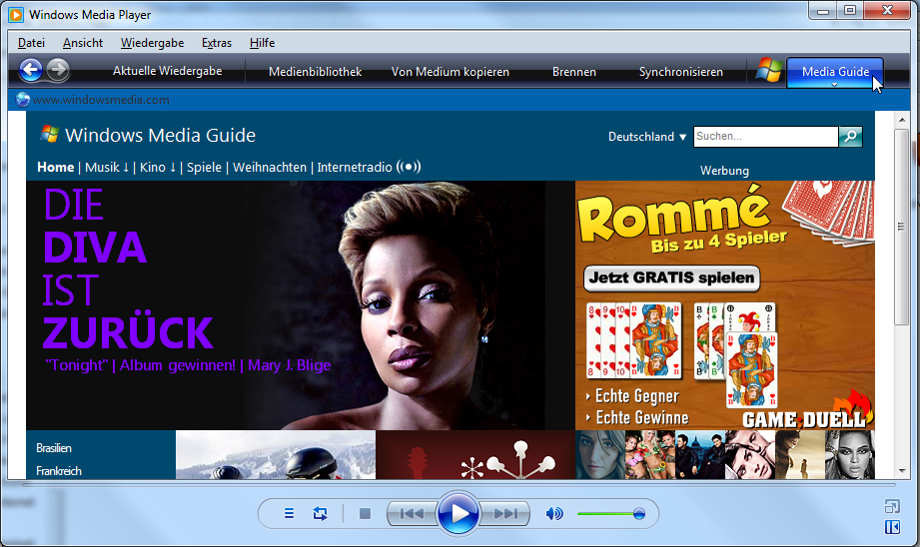This screenshot has width=920, height=547.
Task: Click the Internetradio broadcast icon
Action: 409,167
